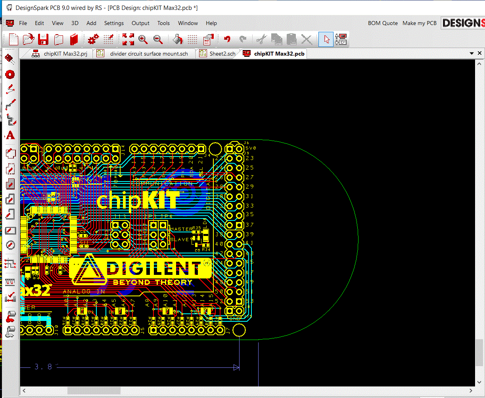Select the Add Shape Circle tool
Image resolution: width=485 pixels, height=398 pixels.
[x=10, y=245]
